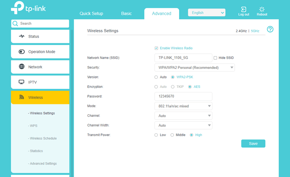Click the tp-link logo

coord(28,8)
